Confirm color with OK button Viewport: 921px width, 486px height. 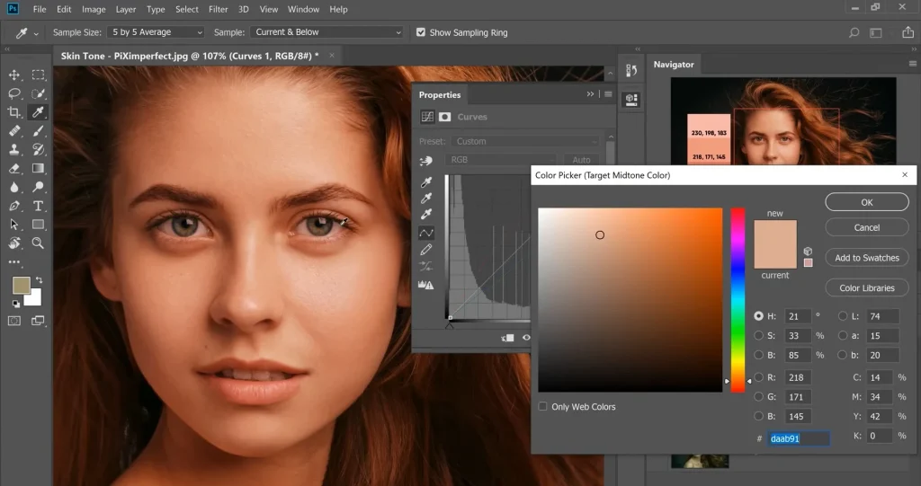click(867, 202)
